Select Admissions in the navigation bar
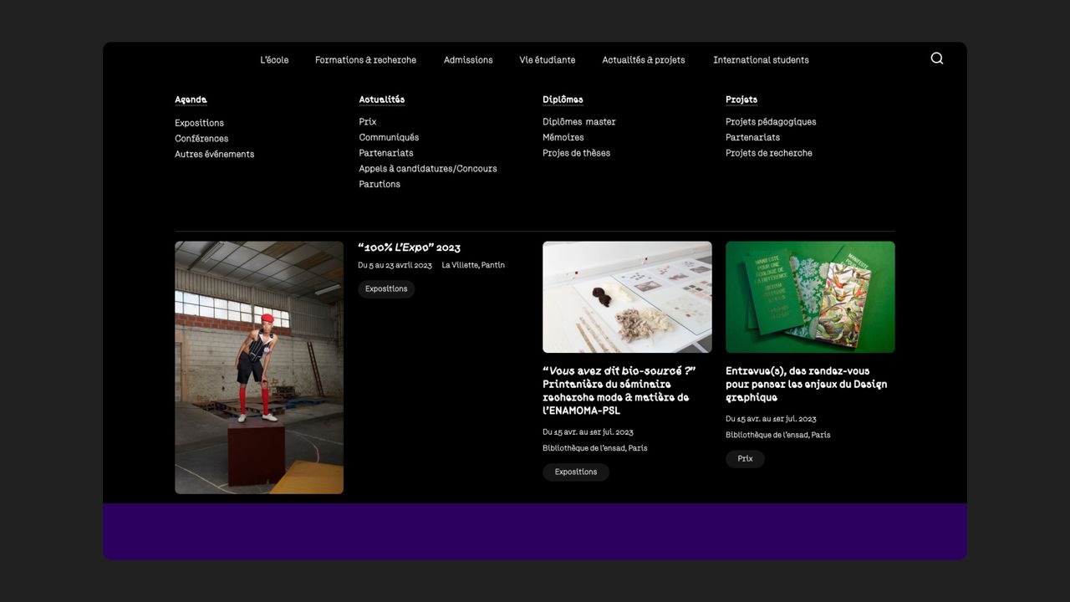1070x602 pixels. 468,60
